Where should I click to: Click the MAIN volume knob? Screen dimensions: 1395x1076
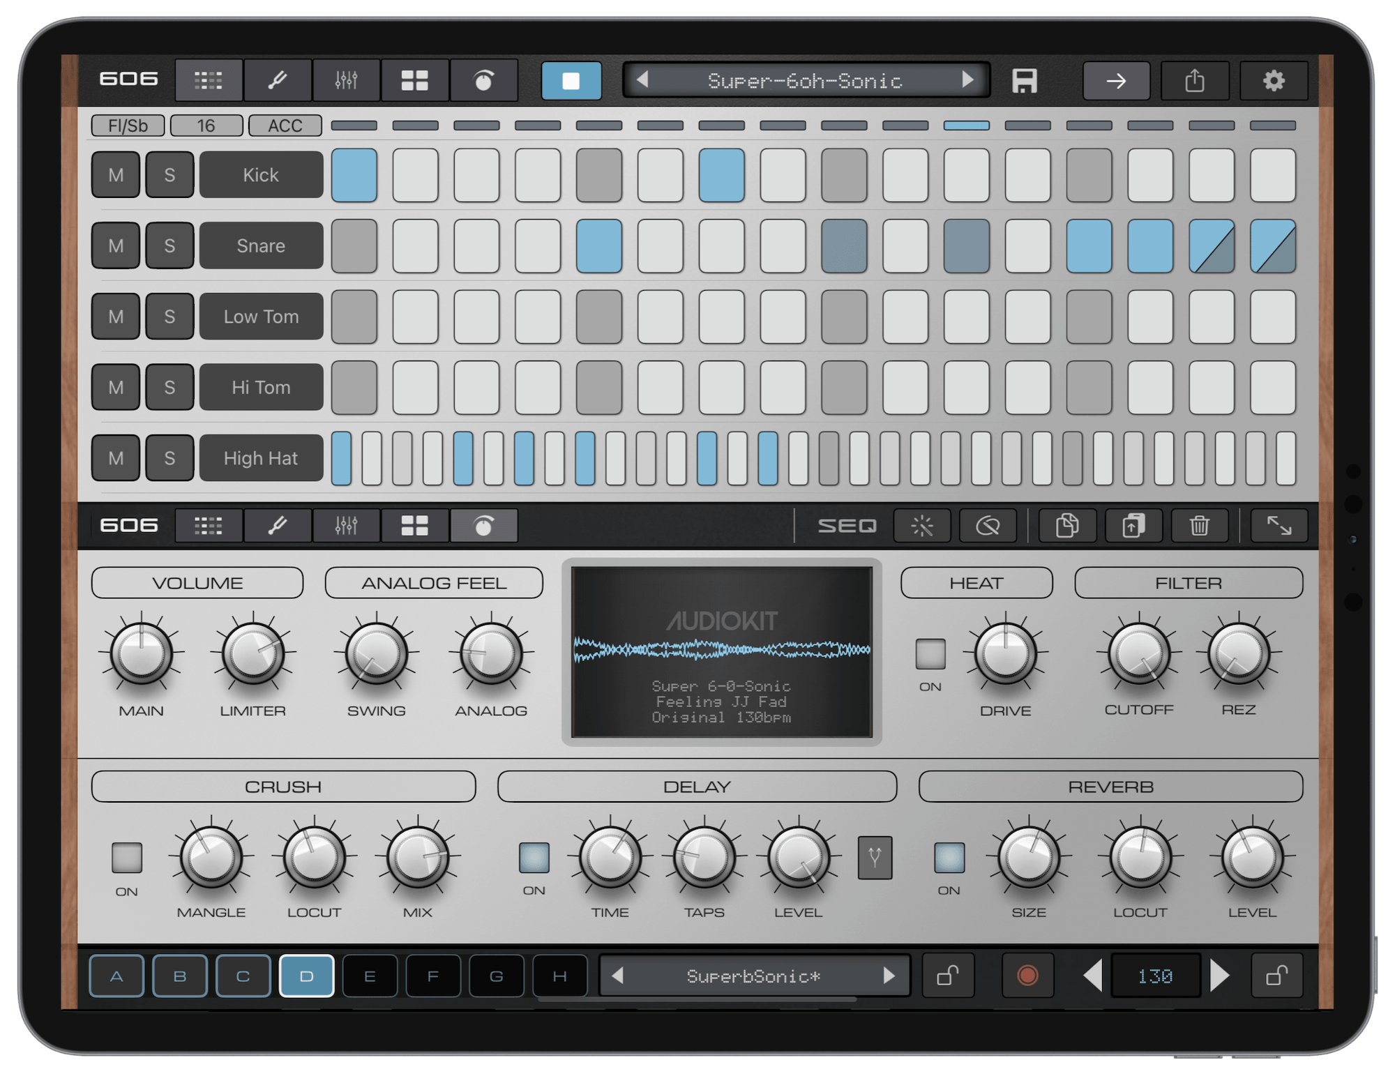point(141,654)
